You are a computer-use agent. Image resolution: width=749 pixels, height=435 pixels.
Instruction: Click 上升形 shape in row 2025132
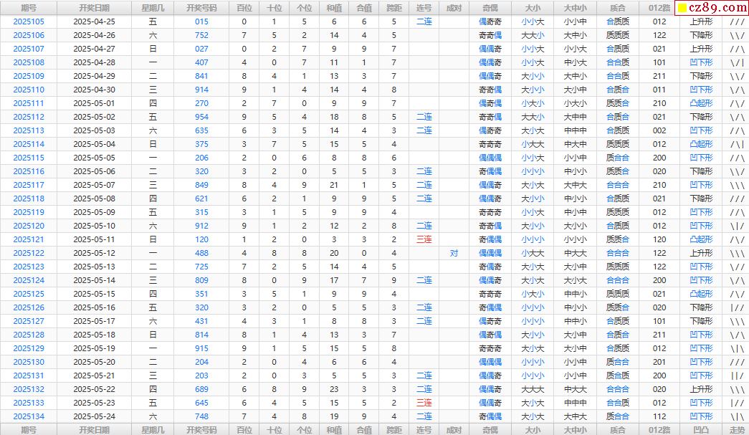(701, 389)
